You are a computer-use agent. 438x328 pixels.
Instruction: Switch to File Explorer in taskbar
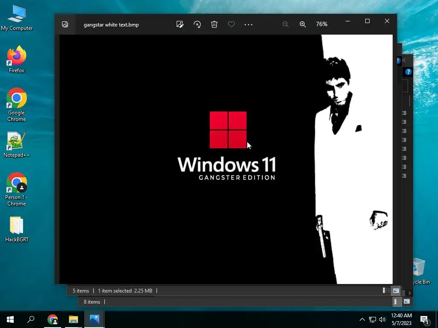coord(74,319)
